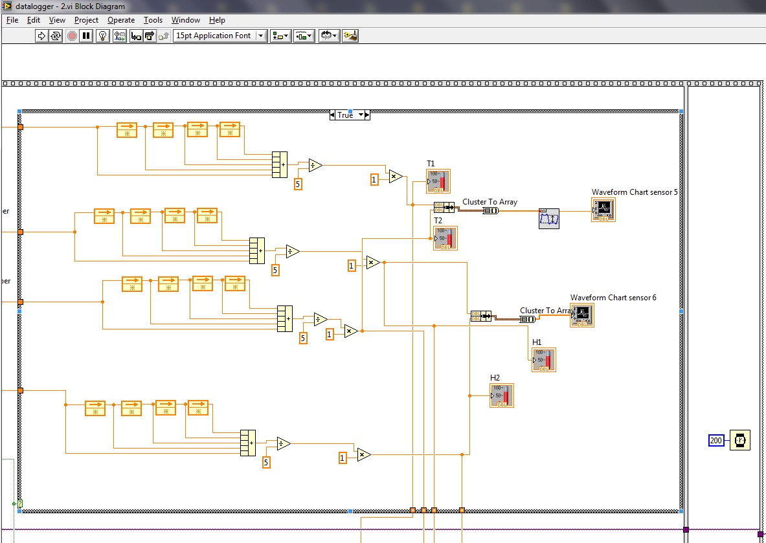Screen dimensions: 766x543
Task: Open the Project menu
Action: click(x=87, y=20)
